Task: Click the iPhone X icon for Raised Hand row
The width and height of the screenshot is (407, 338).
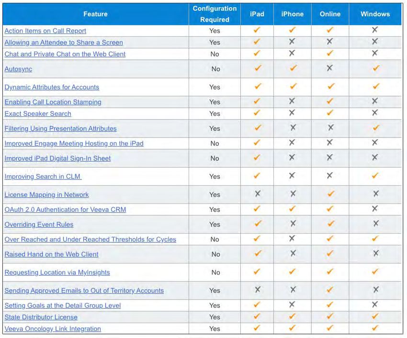Action: pyautogui.click(x=293, y=254)
